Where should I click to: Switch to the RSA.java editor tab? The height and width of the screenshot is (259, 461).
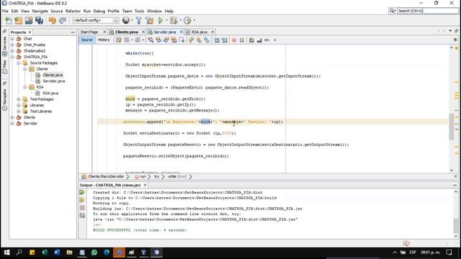pos(200,32)
